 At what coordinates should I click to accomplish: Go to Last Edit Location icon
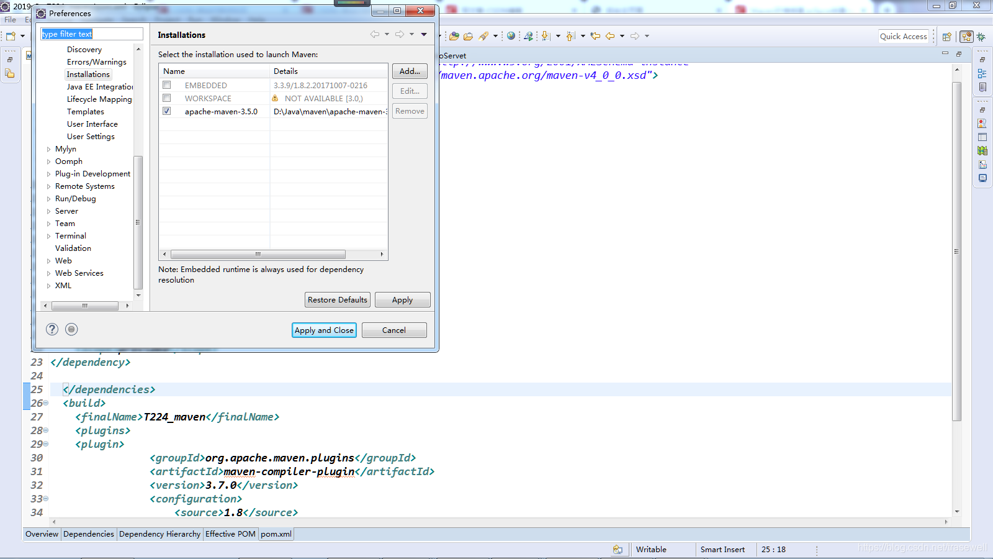595,36
